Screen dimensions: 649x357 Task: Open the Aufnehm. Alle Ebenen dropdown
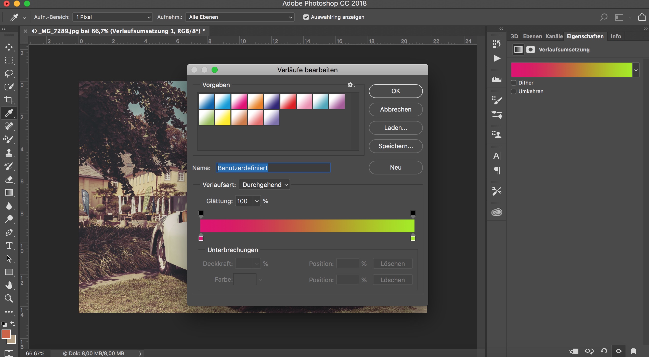click(240, 17)
